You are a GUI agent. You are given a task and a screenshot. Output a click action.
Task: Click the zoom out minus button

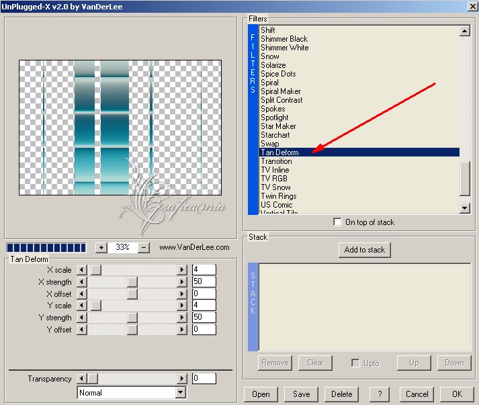pyautogui.click(x=144, y=247)
